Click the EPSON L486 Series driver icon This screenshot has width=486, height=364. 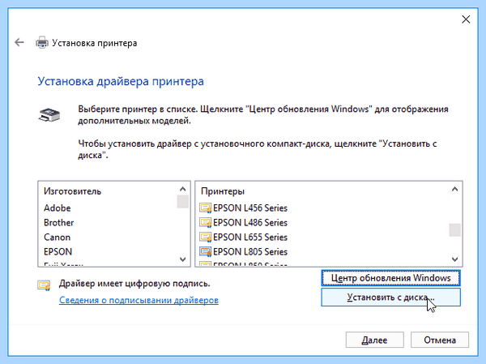point(206,222)
